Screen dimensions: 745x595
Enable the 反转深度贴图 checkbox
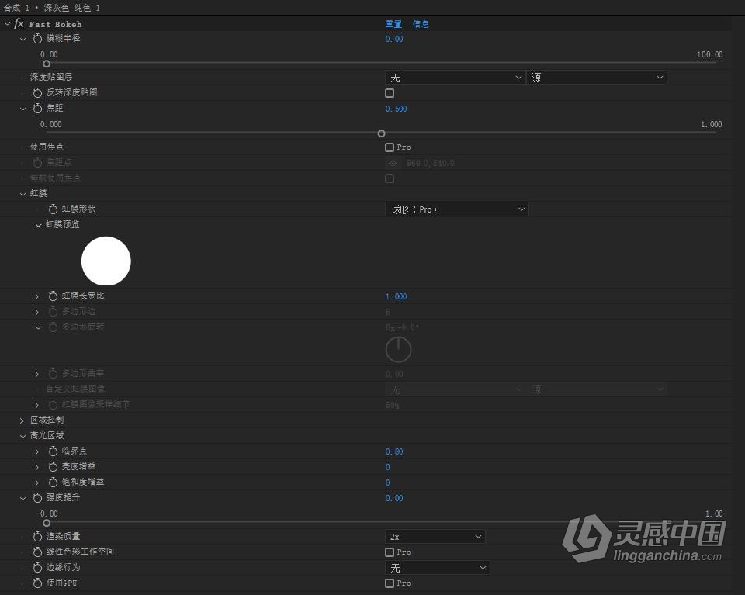pyautogui.click(x=390, y=93)
